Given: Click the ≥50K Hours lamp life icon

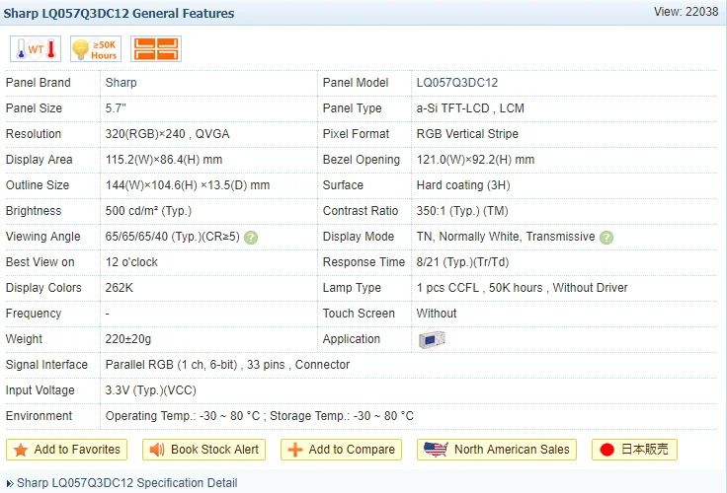Looking at the screenshot, I should pyautogui.click(x=96, y=48).
